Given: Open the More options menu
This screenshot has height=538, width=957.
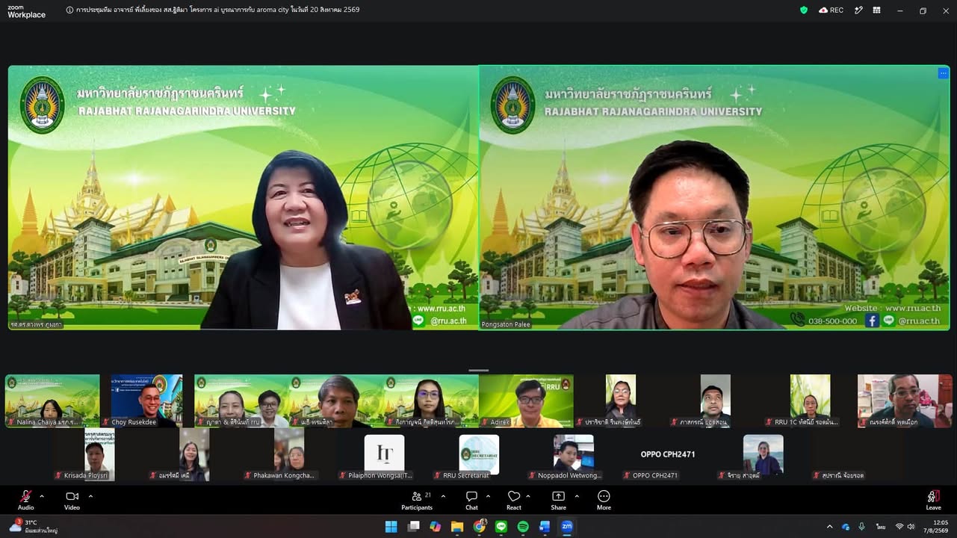Looking at the screenshot, I should point(604,501).
